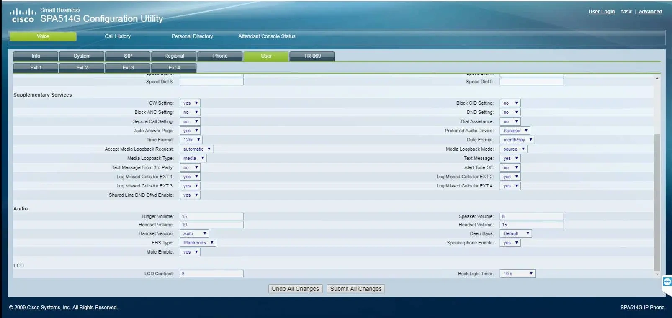
Task: Go to the Call History menu
Action: tap(118, 36)
